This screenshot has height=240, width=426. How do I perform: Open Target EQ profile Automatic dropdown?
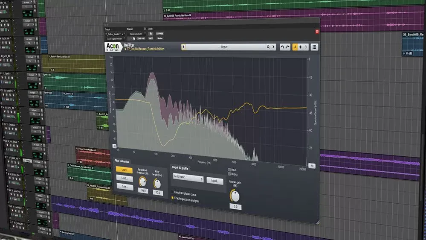coord(188,178)
